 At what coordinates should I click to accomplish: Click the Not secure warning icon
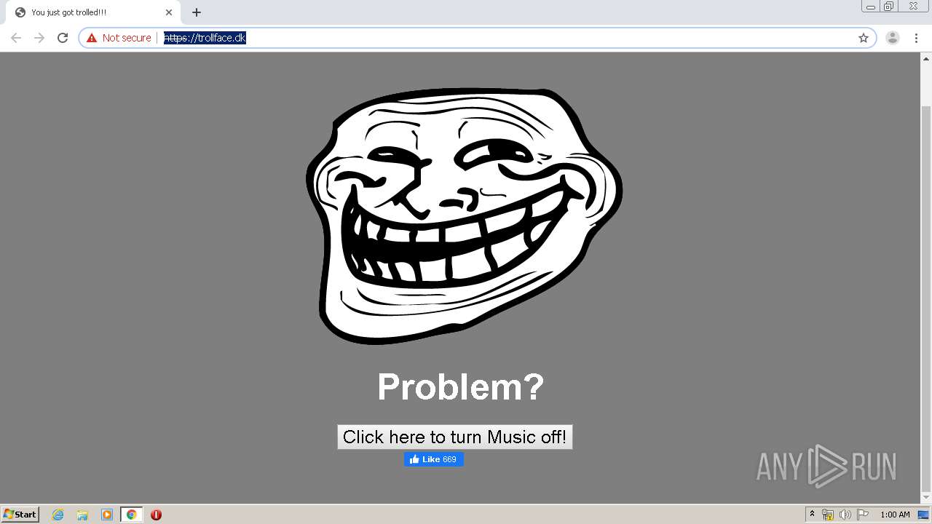tap(92, 38)
